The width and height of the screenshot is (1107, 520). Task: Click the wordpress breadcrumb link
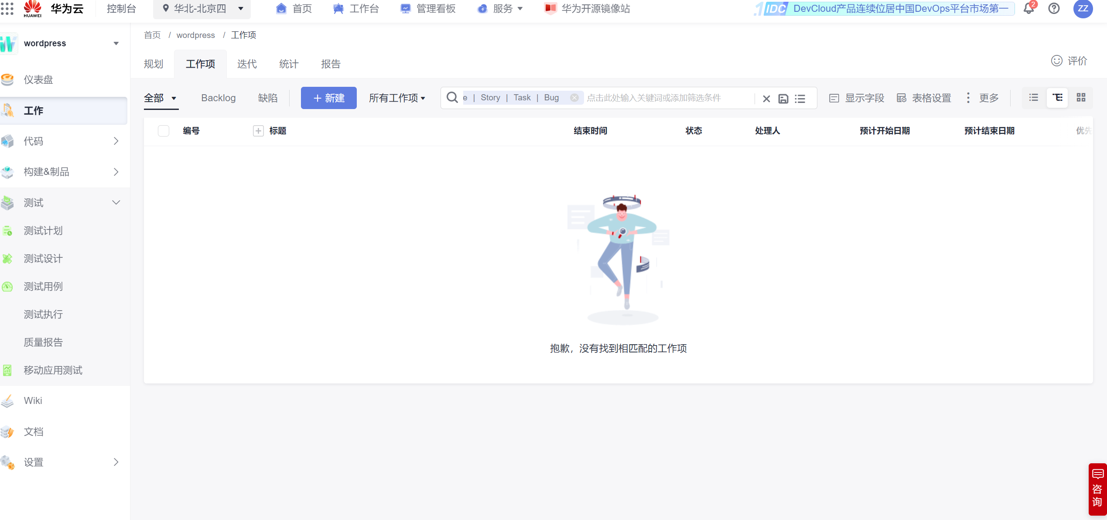tap(195, 35)
